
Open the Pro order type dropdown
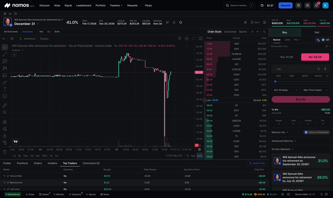297,40
